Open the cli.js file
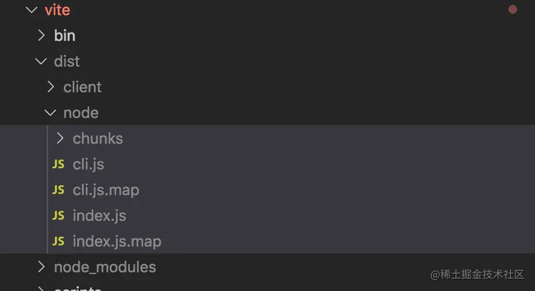Image resolution: width=535 pixels, height=291 pixels. [x=88, y=164]
